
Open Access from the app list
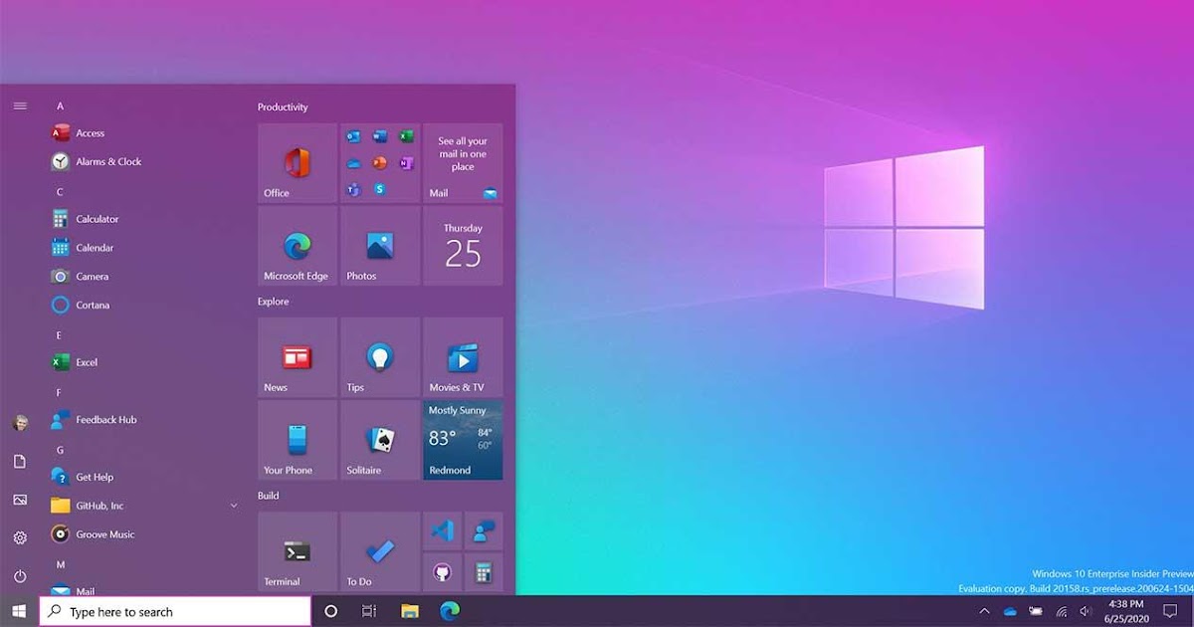click(x=144, y=133)
